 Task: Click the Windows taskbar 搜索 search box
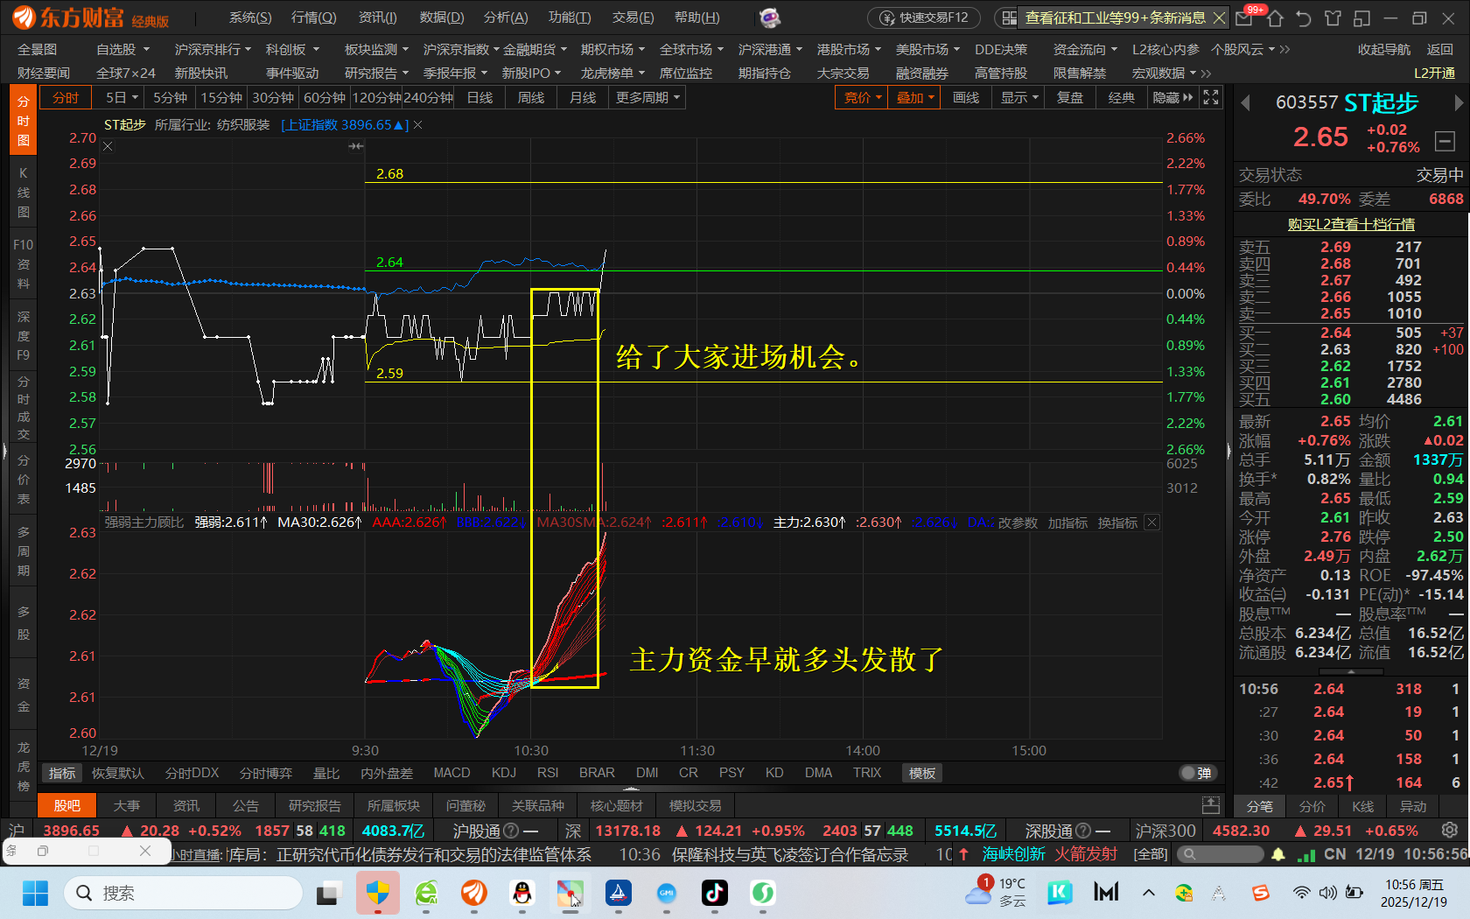pyautogui.click(x=184, y=893)
